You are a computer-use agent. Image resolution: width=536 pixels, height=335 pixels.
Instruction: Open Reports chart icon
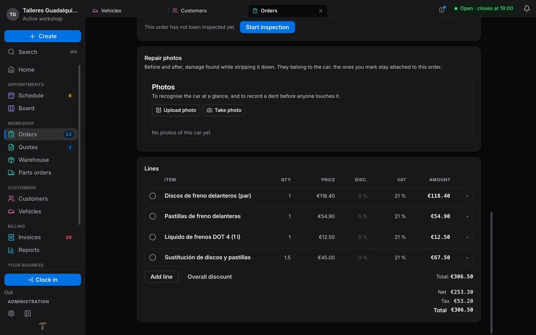point(11,250)
